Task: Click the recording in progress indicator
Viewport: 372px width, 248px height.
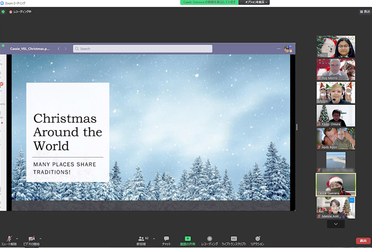Action: 20,12
